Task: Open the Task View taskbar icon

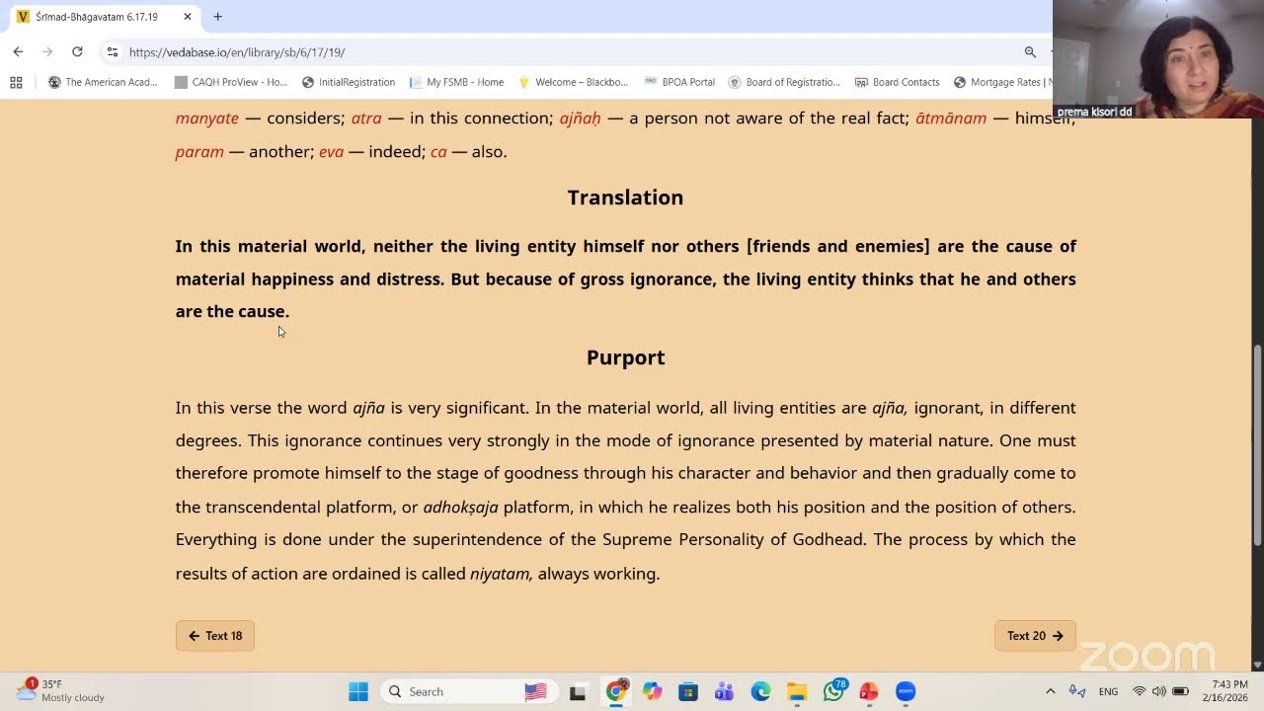Action: tap(578, 691)
